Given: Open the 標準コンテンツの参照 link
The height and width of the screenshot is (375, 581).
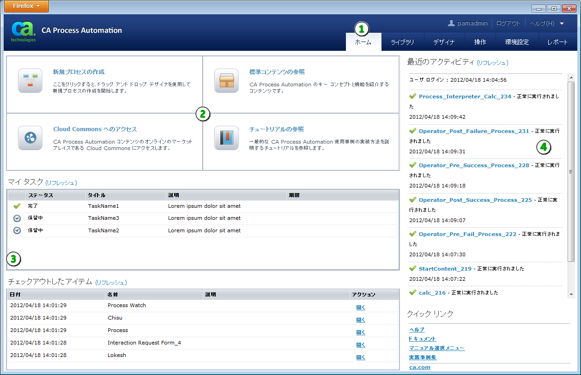Looking at the screenshot, I should 277,72.
